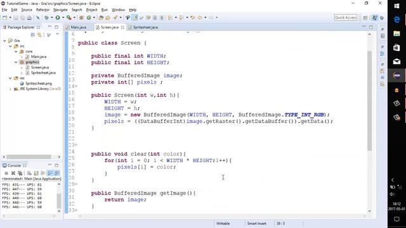Open Microsoft Edge from Windows taskbar
This screenshot has width=406, height=228.
pyautogui.click(x=396, y=20)
